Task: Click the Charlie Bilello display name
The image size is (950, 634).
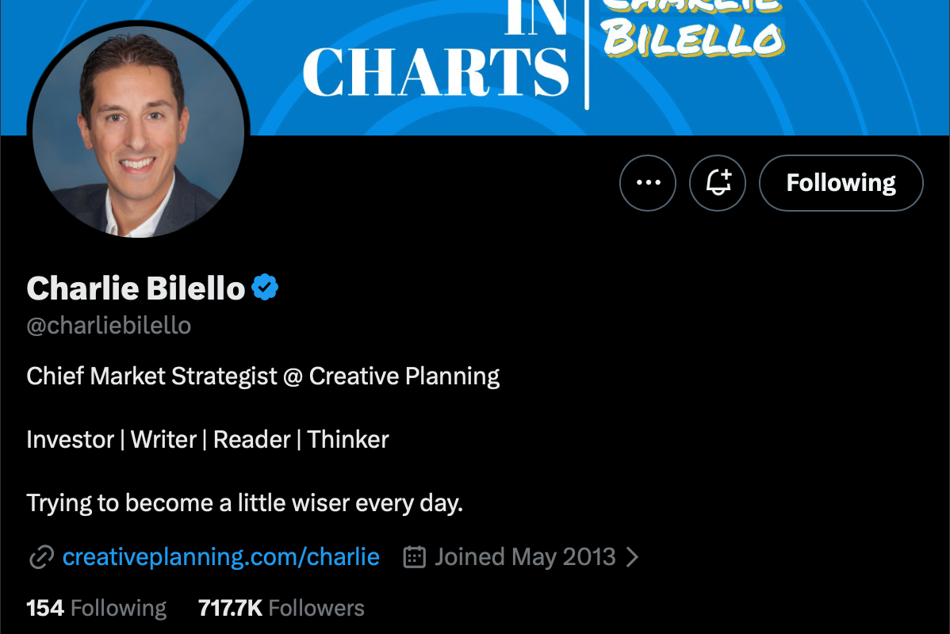Action: click(x=135, y=288)
